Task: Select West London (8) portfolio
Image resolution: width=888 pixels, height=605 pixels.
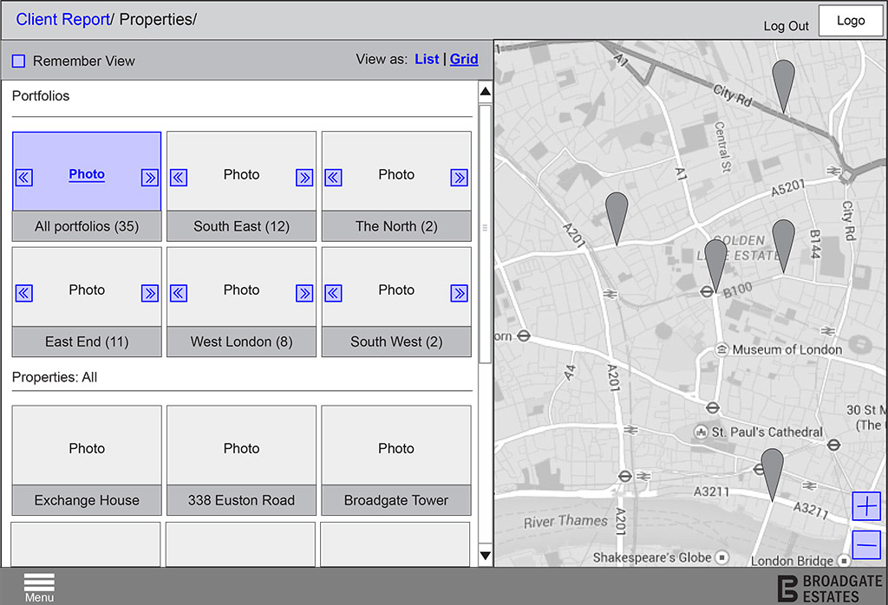Action: tap(241, 342)
